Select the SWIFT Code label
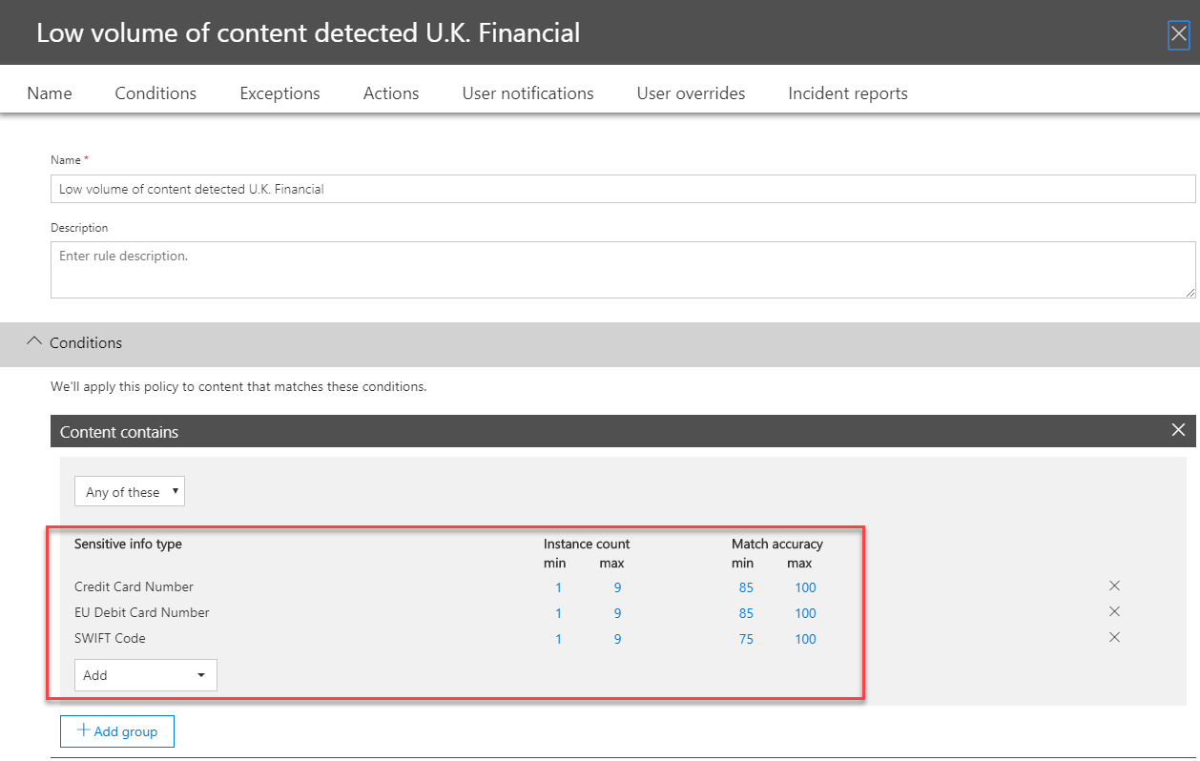This screenshot has width=1200, height=761. point(110,638)
